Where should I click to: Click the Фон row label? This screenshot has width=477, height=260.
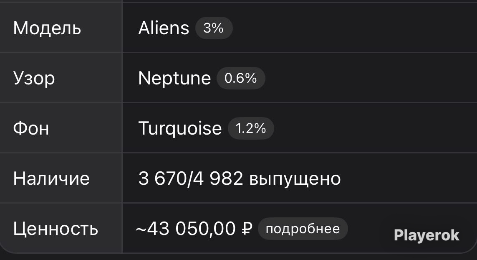31,128
